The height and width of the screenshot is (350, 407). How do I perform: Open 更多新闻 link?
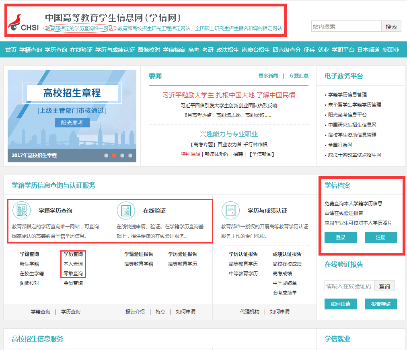point(268,76)
